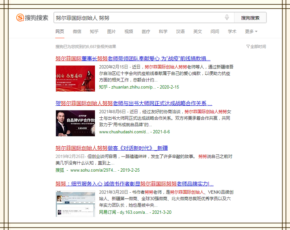The height and width of the screenshot is (230, 290).
Task: Open the 英文 search tab
Action: pos(198,32)
